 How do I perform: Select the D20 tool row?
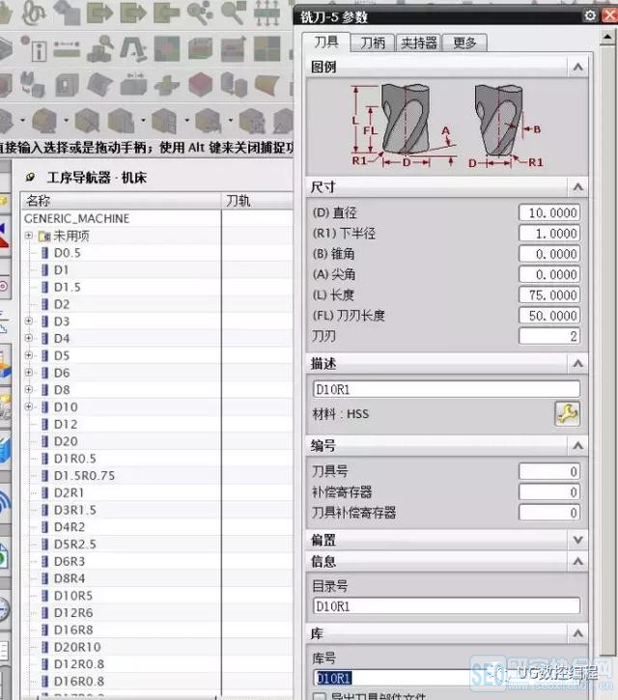(66, 441)
